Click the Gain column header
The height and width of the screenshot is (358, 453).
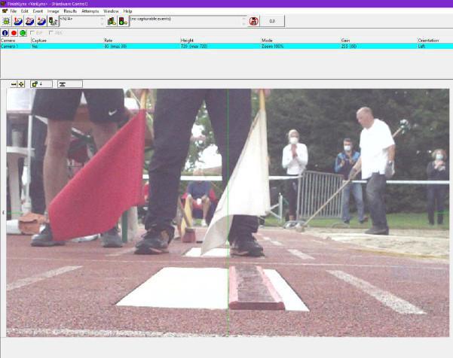coord(378,41)
